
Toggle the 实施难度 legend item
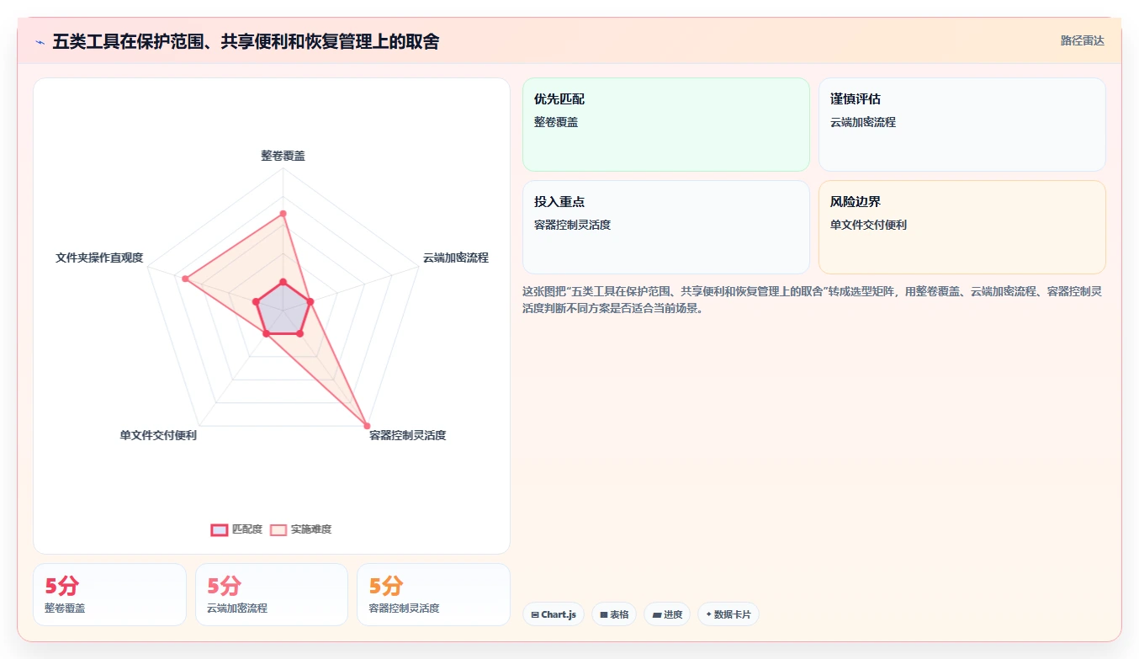(x=301, y=529)
